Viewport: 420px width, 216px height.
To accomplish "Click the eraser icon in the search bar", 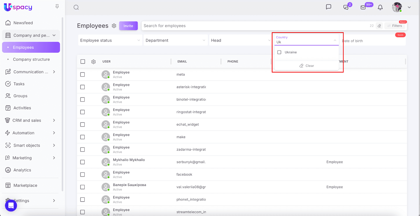I will [x=379, y=26].
